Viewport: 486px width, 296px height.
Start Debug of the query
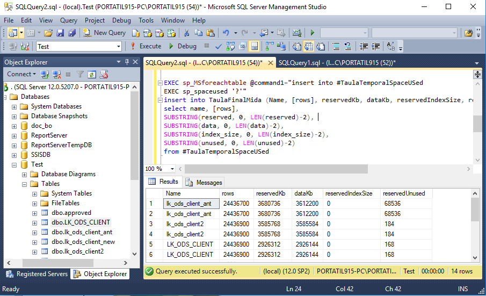[183, 46]
